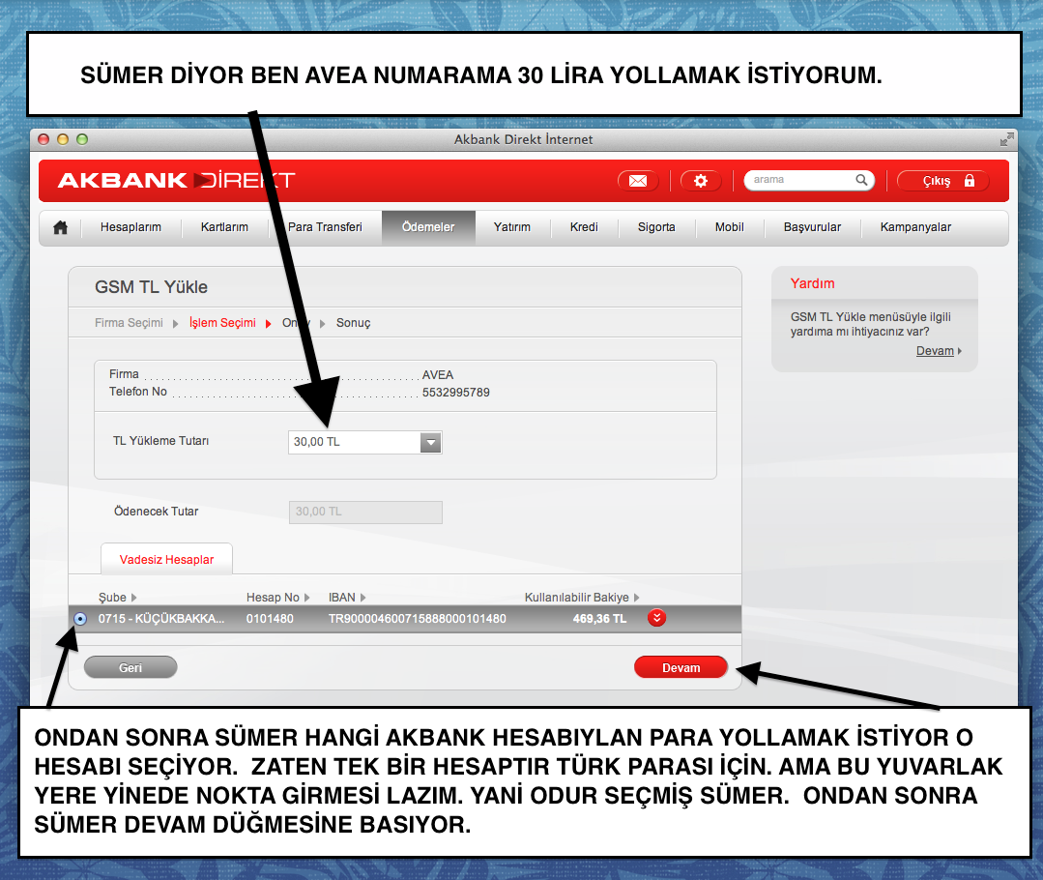Click the Akbank Direkt logo
This screenshot has height=880, width=1043.
176,181
